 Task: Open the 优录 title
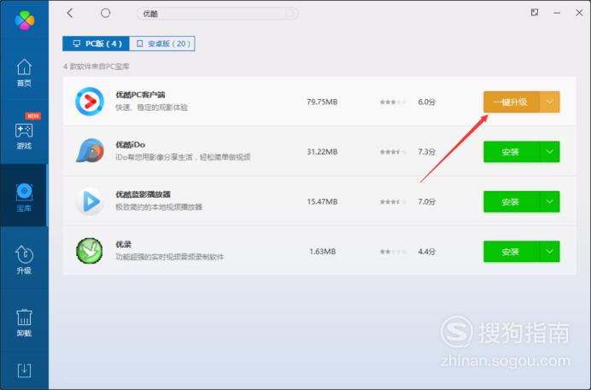point(123,244)
